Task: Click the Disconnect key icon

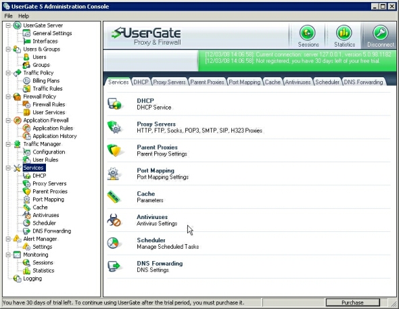Action: pos(380,32)
